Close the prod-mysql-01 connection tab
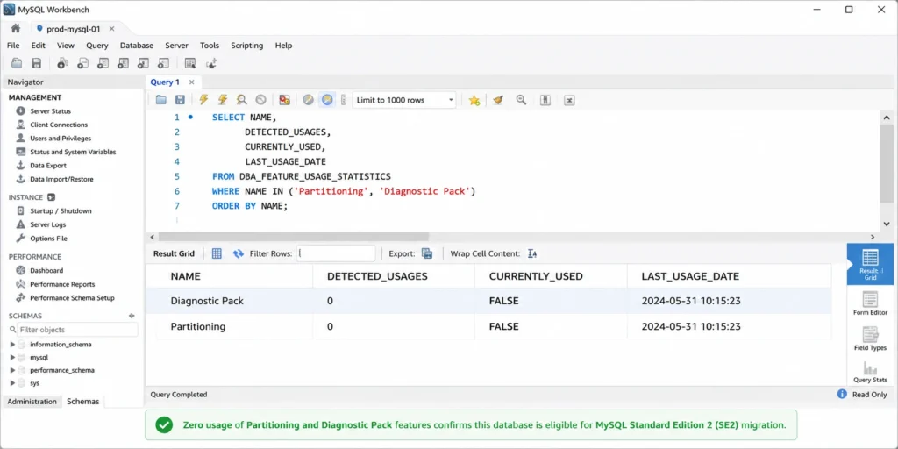The width and height of the screenshot is (898, 449). 111,28
